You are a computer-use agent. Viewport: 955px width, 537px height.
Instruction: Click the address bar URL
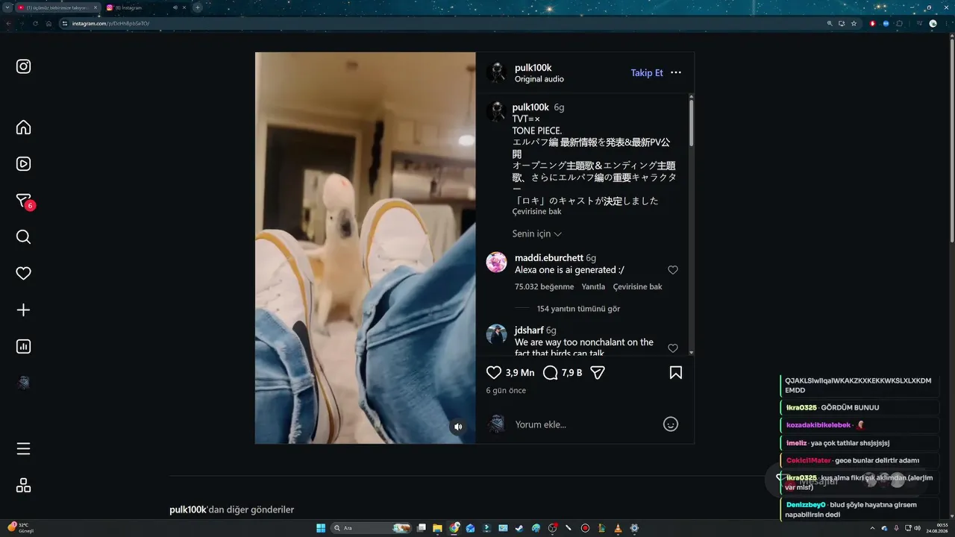(x=110, y=23)
